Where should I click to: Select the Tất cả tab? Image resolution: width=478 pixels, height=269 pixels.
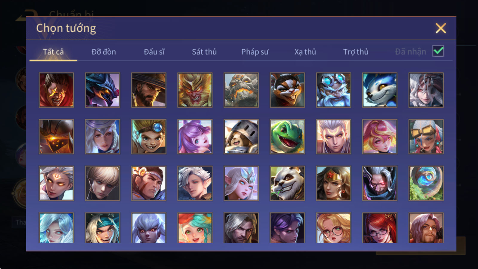tap(53, 52)
